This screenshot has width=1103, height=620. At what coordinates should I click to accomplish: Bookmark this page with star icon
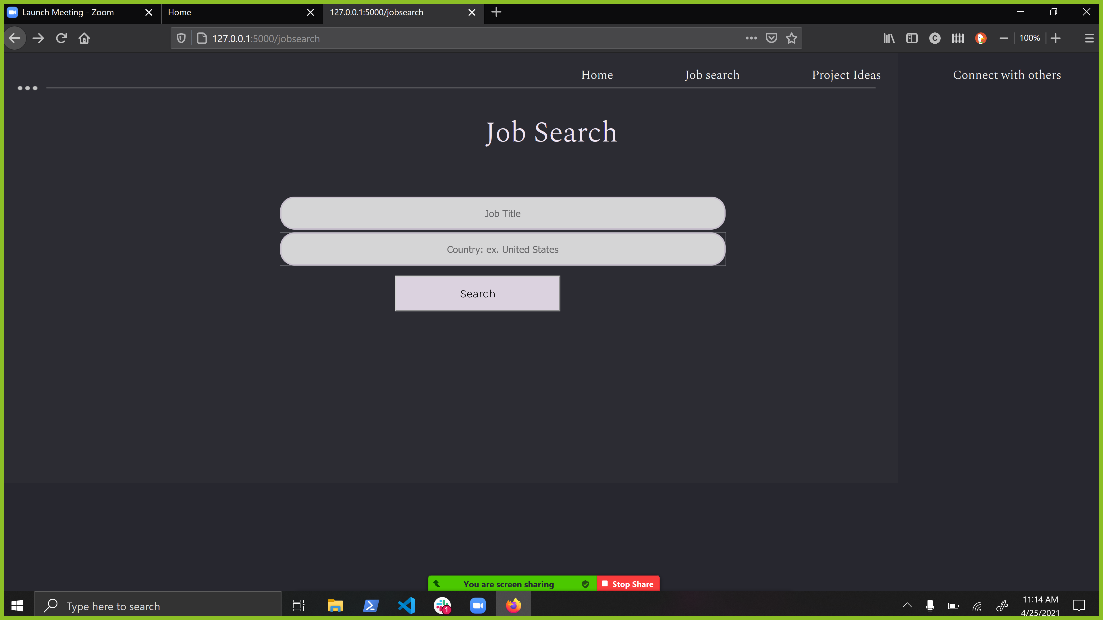point(791,38)
